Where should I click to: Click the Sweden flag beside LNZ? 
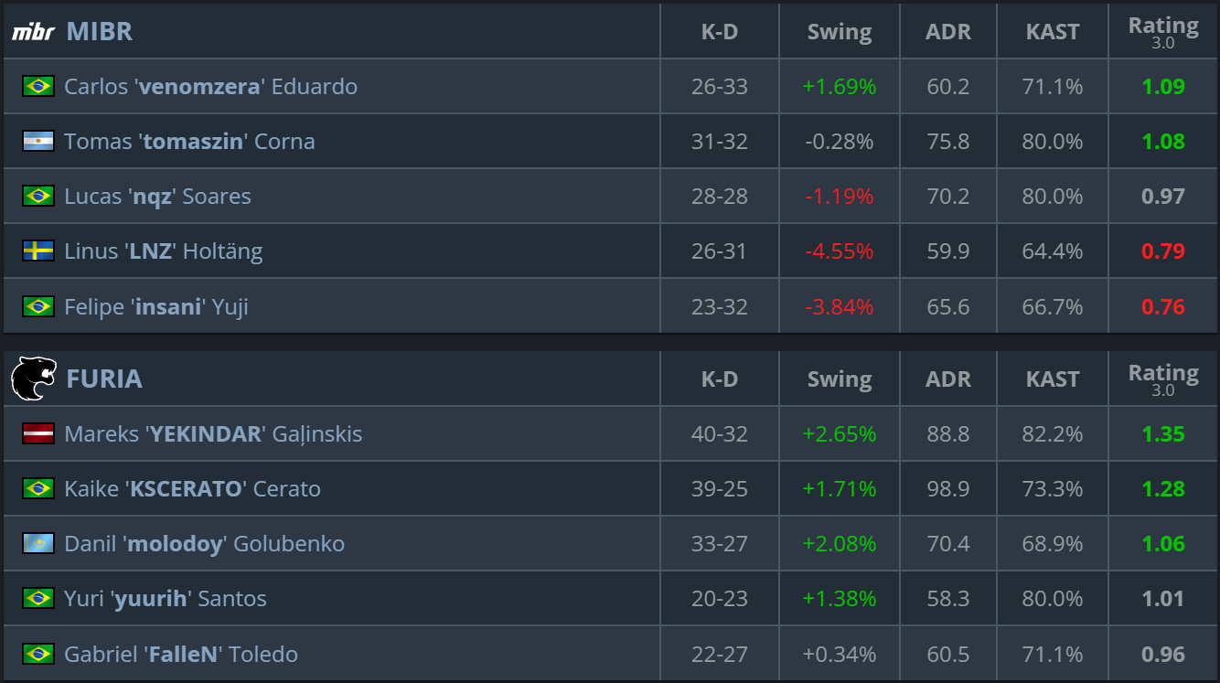coord(38,251)
